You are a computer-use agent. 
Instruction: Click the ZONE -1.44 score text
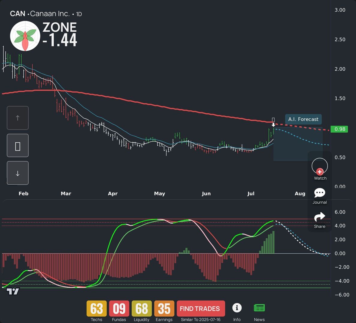click(x=60, y=34)
